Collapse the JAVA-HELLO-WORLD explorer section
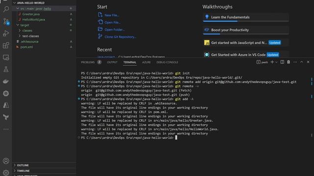 point(45,3)
